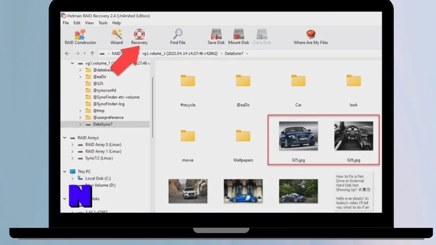Open the Edit menu

coord(77,23)
